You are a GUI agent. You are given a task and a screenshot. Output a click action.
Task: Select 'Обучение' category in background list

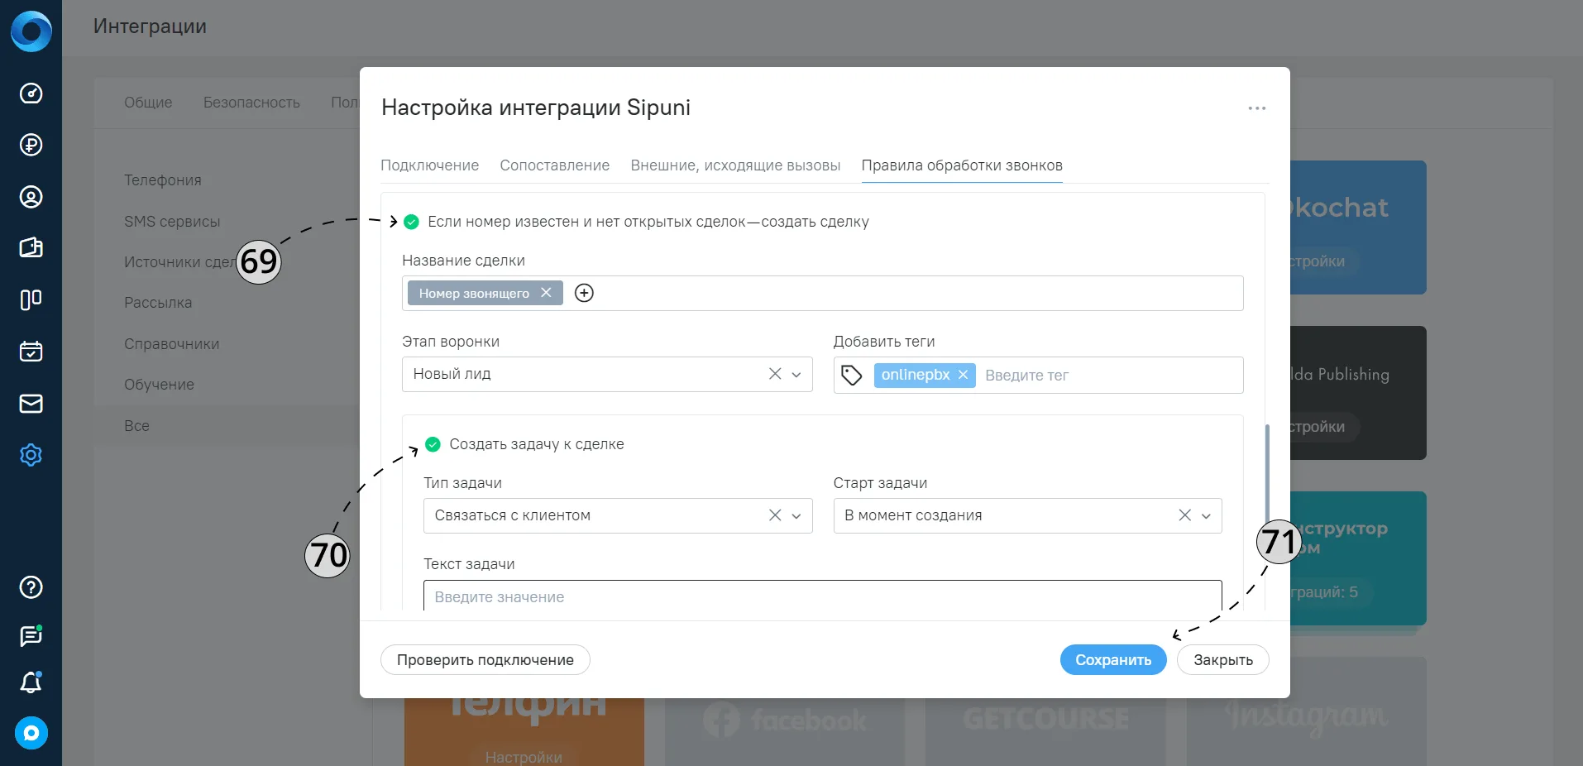(x=159, y=385)
